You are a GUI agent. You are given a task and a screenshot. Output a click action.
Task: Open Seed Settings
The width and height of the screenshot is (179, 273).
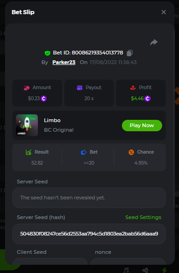pos(143,217)
